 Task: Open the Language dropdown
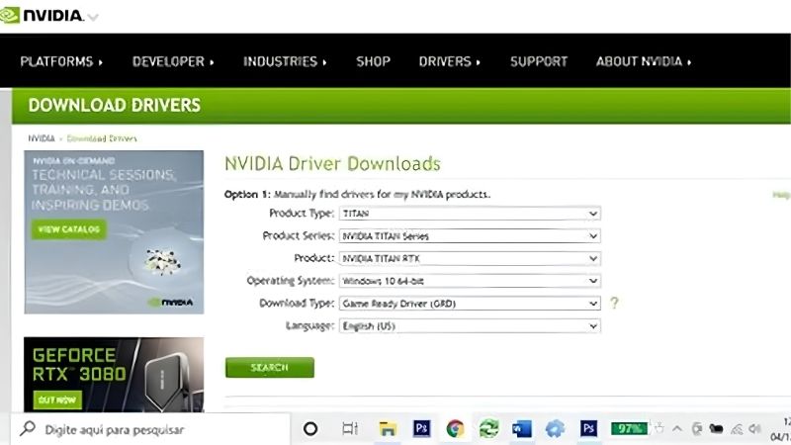point(470,326)
